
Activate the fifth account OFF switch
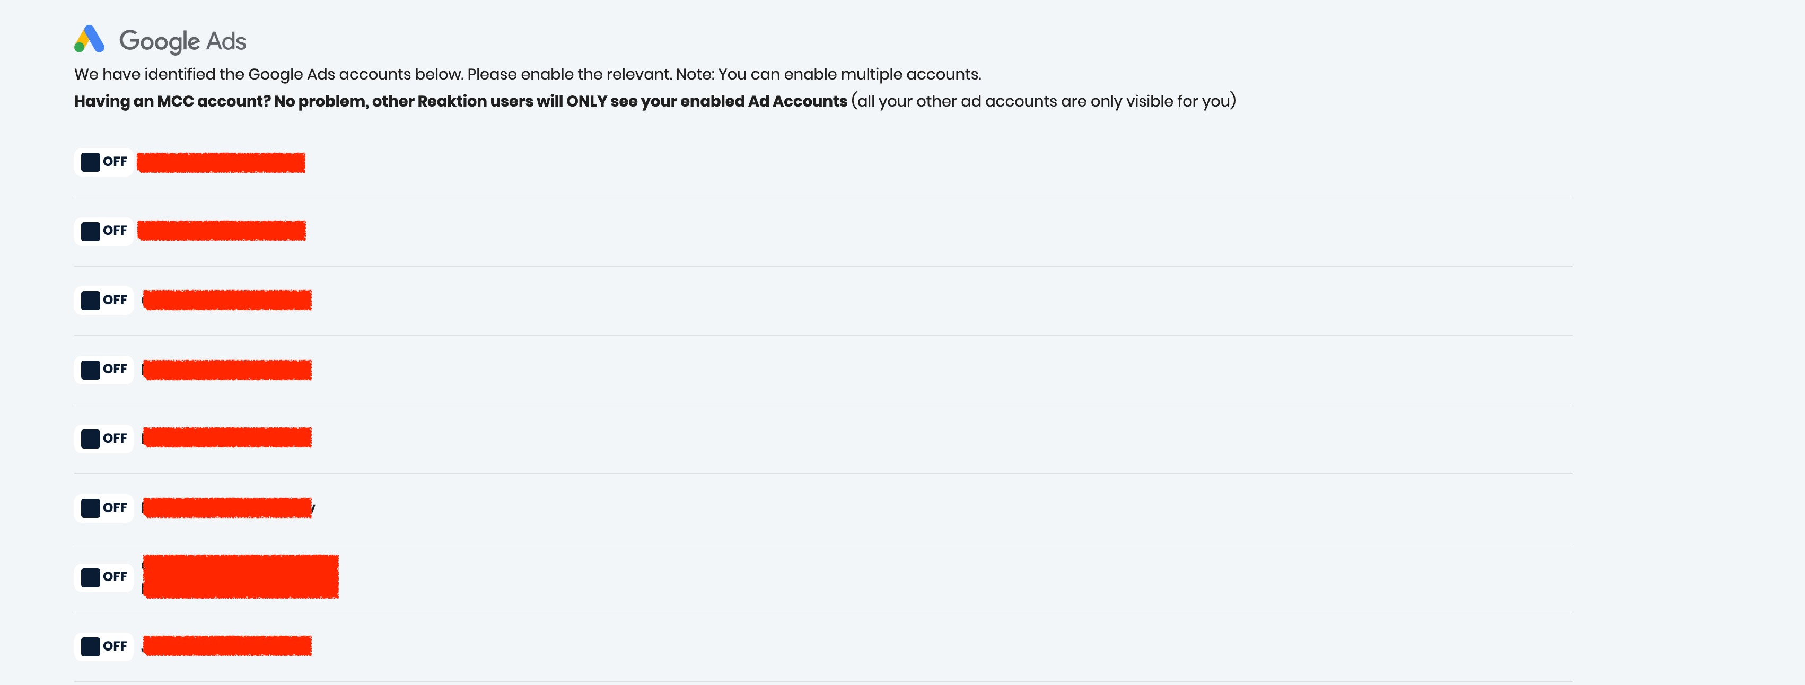coord(104,438)
